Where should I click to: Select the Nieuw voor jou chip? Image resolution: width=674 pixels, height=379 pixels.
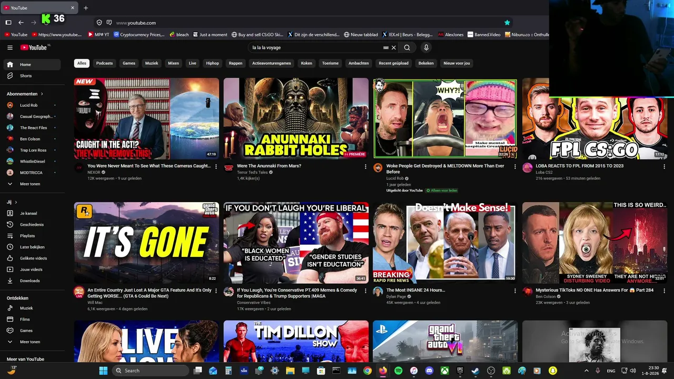click(x=457, y=63)
